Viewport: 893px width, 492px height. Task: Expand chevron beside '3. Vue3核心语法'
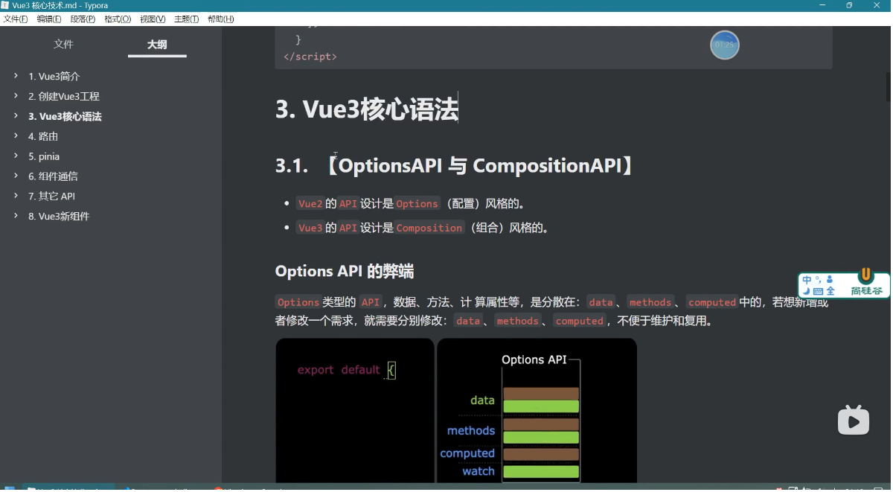pos(15,116)
